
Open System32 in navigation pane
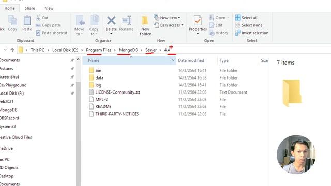click(8, 126)
